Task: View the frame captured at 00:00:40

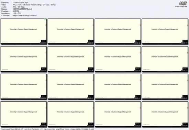Action: pos(71,87)
